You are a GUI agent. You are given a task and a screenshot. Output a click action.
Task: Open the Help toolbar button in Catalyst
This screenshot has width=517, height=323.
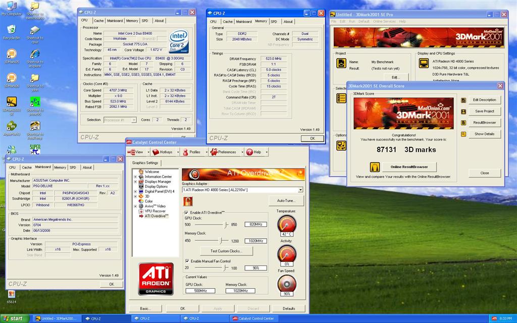click(253, 152)
